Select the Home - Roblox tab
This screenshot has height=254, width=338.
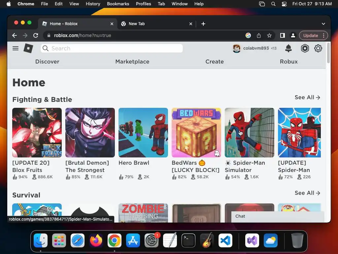78,24
